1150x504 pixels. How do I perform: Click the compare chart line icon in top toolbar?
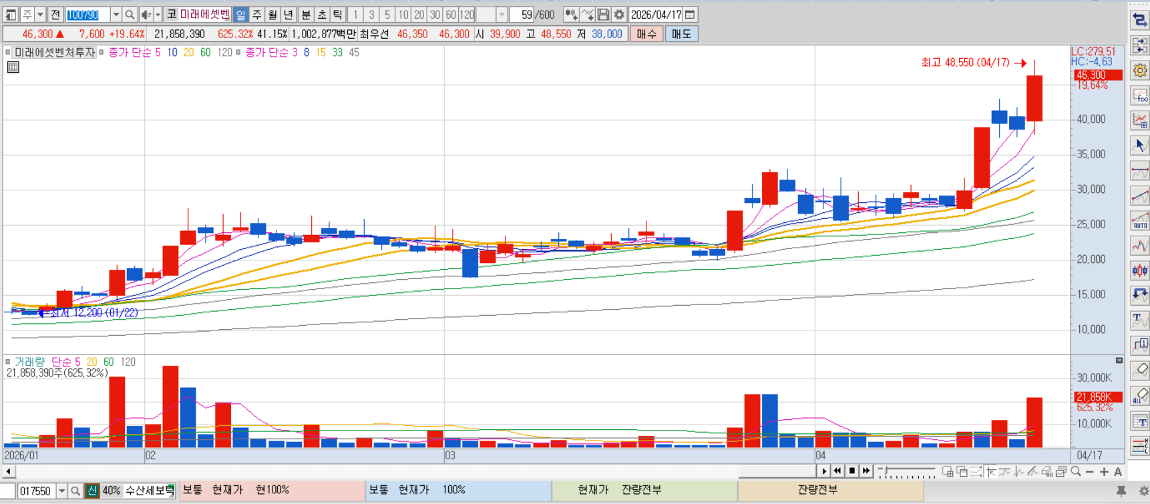pyautogui.click(x=587, y=15)
